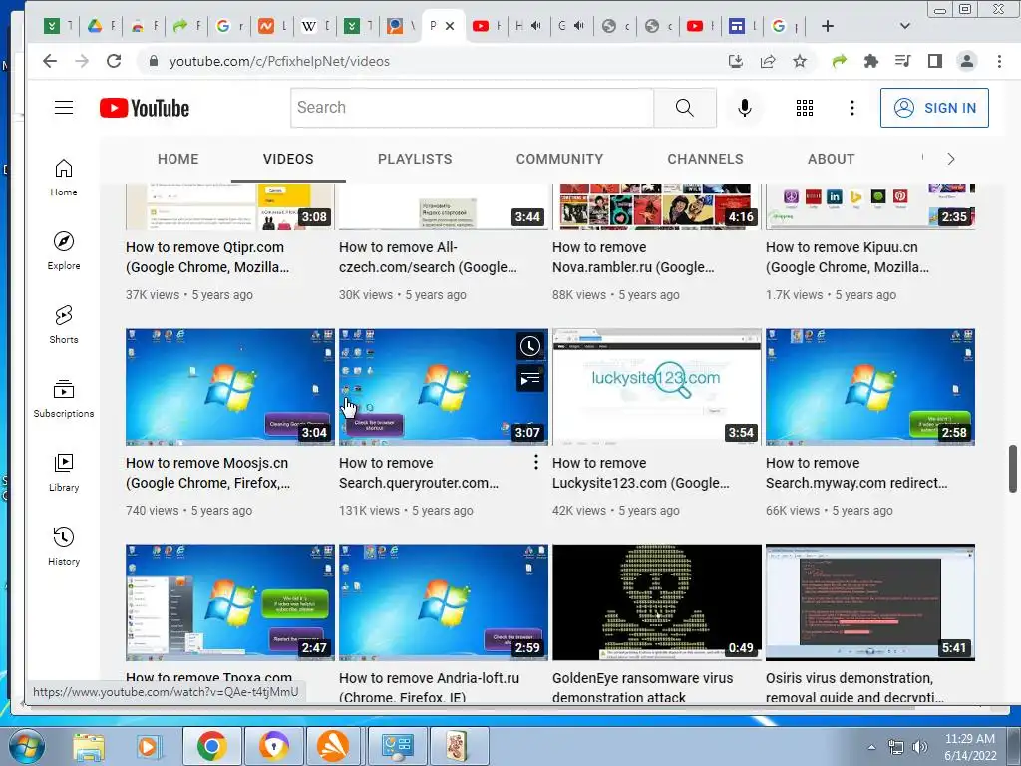Close the active PcfixhelpNet browser tab

(x=450, y=26)
